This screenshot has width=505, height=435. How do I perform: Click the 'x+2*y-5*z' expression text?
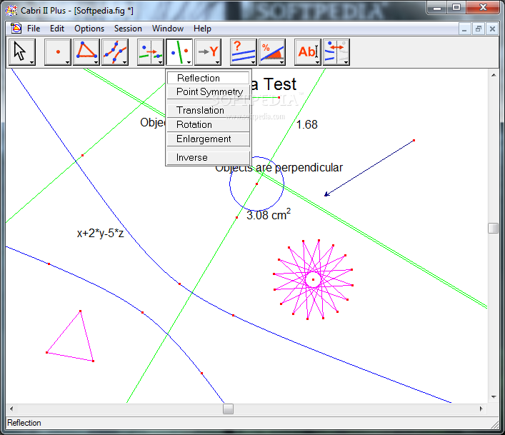coord(100,233)
